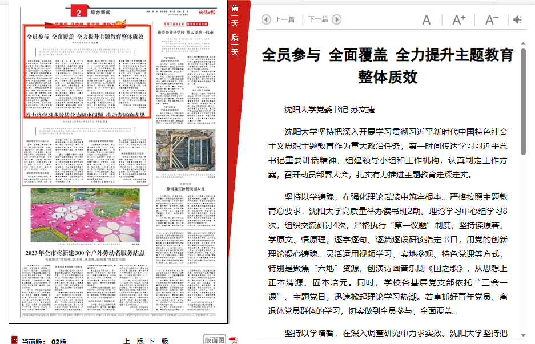Click the 上一篇 text link
The width and height of the screenshot is (535, 344).
tap(284, 19)
